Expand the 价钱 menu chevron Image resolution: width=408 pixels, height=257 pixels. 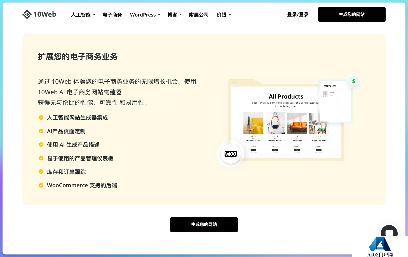click(230, 15)
